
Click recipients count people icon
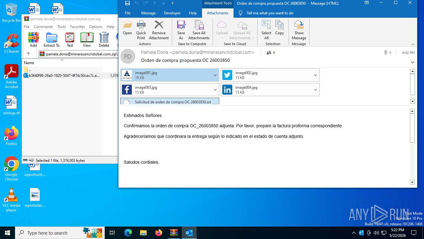click(x=269, y=53)
